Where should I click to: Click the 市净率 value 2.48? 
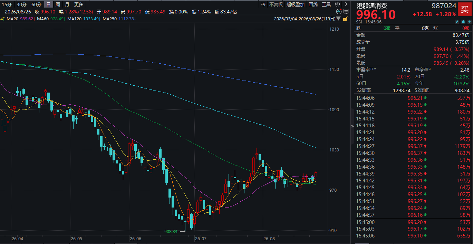pos(465,70)
